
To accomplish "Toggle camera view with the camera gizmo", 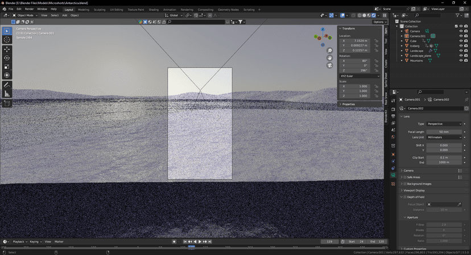I will click(x=329, y=65).
